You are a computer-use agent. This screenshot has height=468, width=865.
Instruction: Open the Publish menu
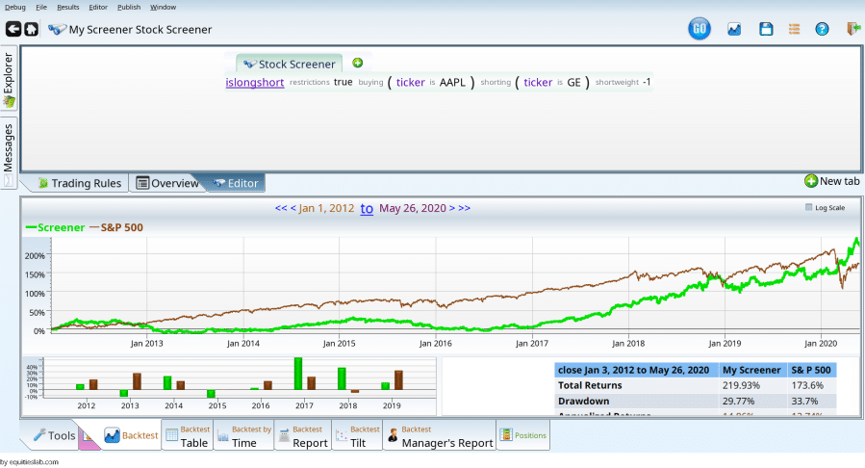click(x=129, y=7)
